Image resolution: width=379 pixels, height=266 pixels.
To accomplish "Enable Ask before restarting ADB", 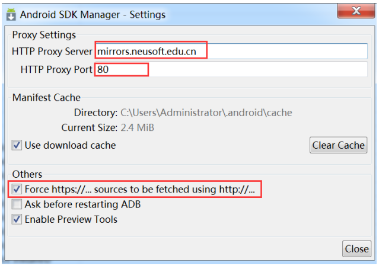I will [17, 204].
